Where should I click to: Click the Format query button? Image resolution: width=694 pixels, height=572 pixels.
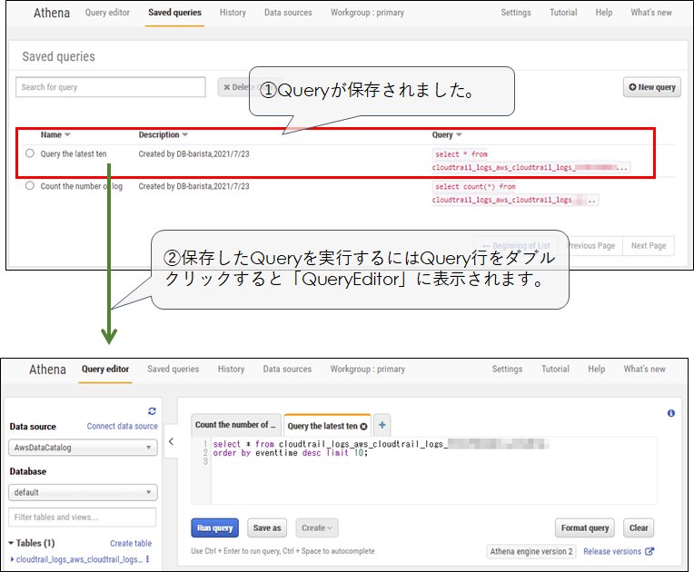584,528
